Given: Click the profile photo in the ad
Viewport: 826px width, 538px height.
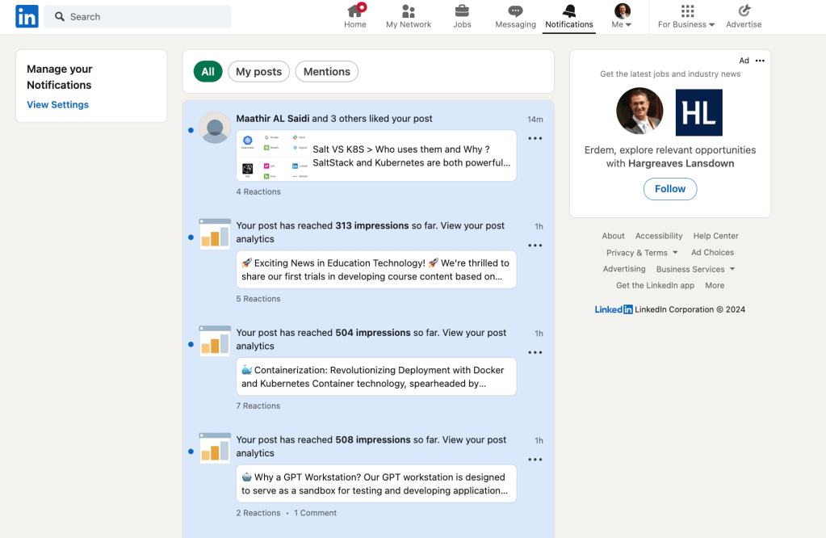Looking at the screenshot, I should click(639, 111).
